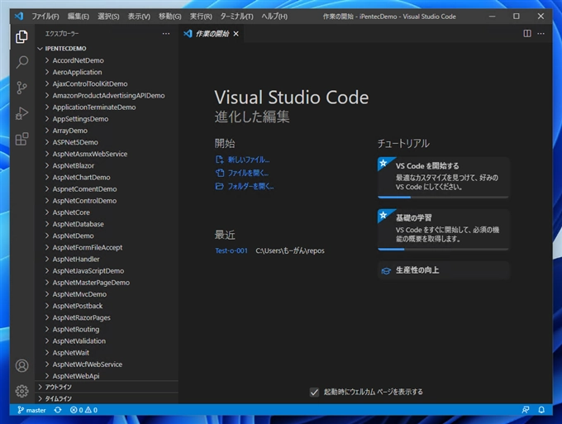Viewport: 562px width, 424px height.
Task: Collapse the IPENTECDEMO root folder
Action: (x=107, y=49)
